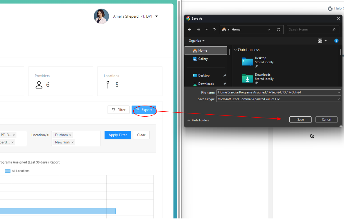Remove the Durham location tag
This screenshot has width=346, height=219.
pos(70,135)
